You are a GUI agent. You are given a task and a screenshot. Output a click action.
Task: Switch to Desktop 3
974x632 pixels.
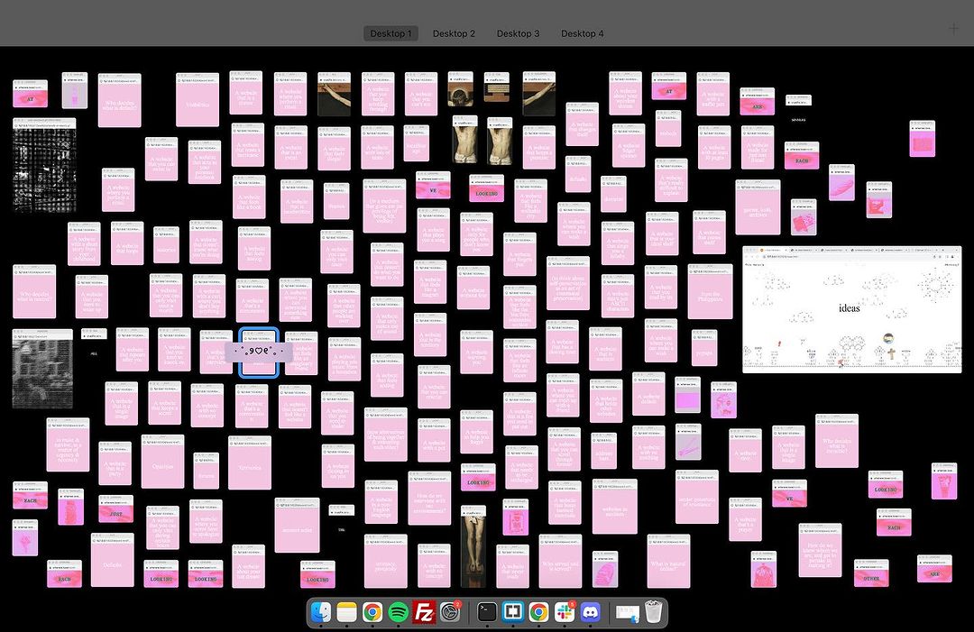coord(518,33)
